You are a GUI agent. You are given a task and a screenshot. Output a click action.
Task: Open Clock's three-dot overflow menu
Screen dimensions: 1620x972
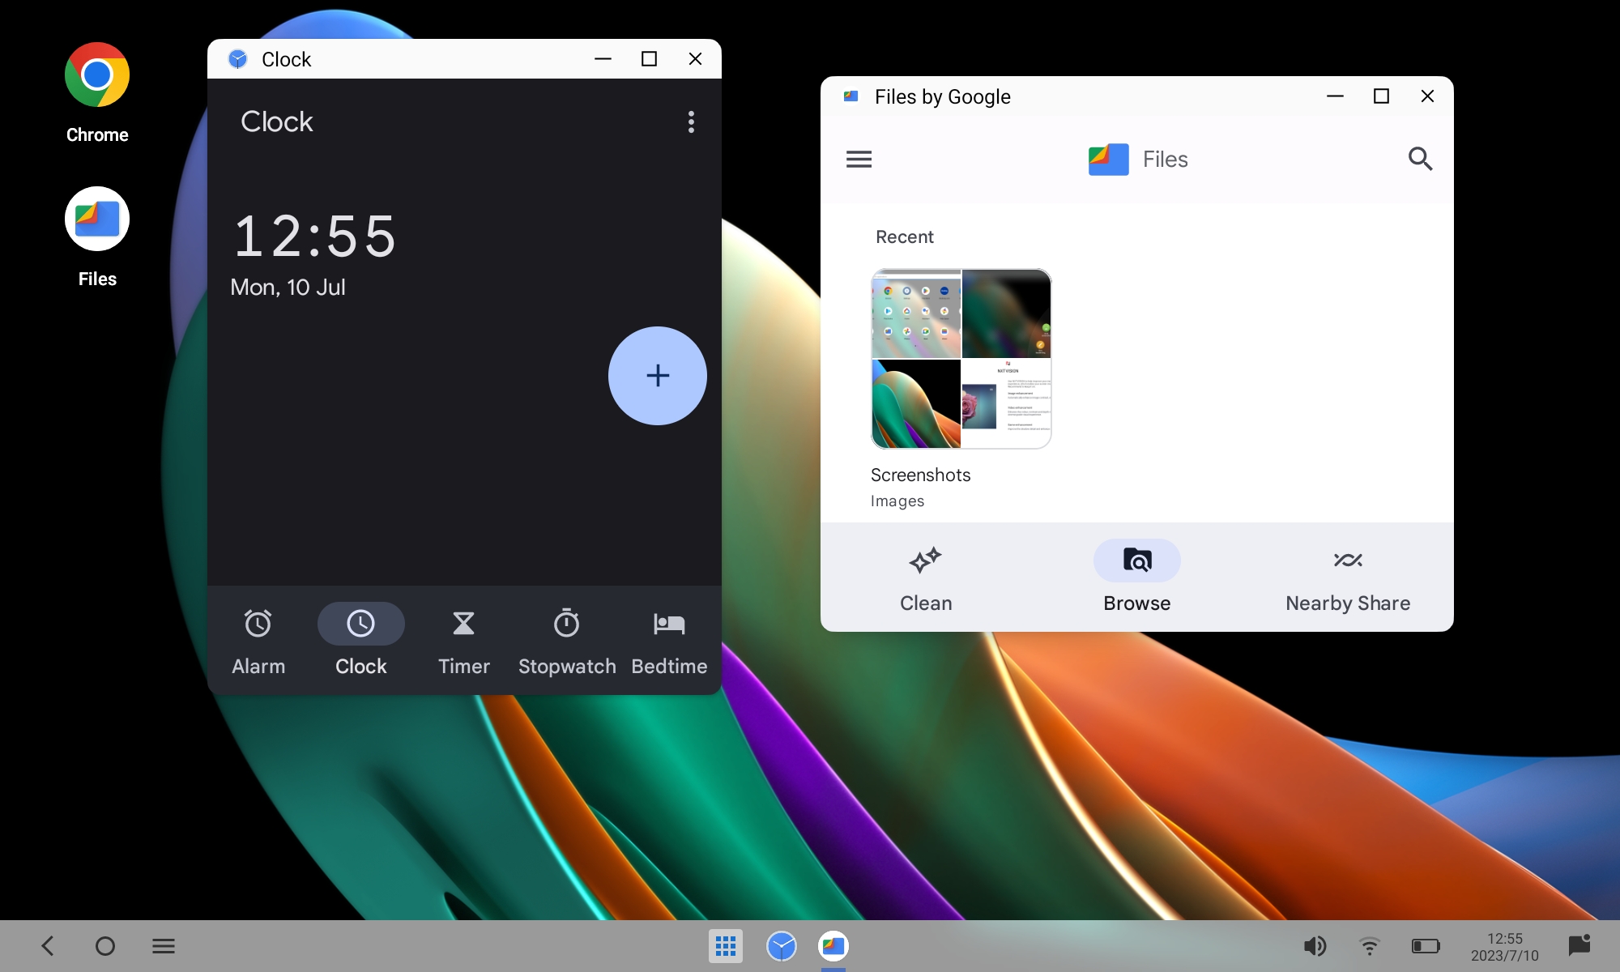691,122
